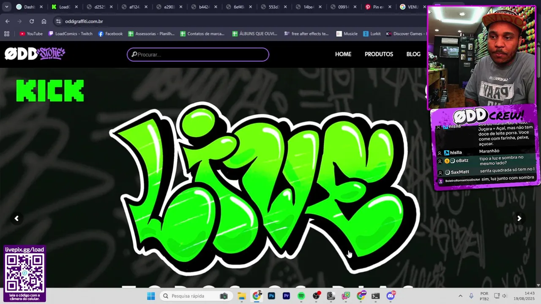This screenshot has width=541, height=304.
Task: Close the Dashb tab
Action: [x=41, y=7]
